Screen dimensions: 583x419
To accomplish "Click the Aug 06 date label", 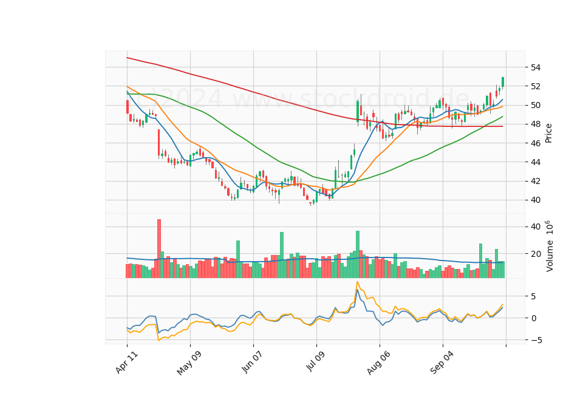I will [379, 363].
